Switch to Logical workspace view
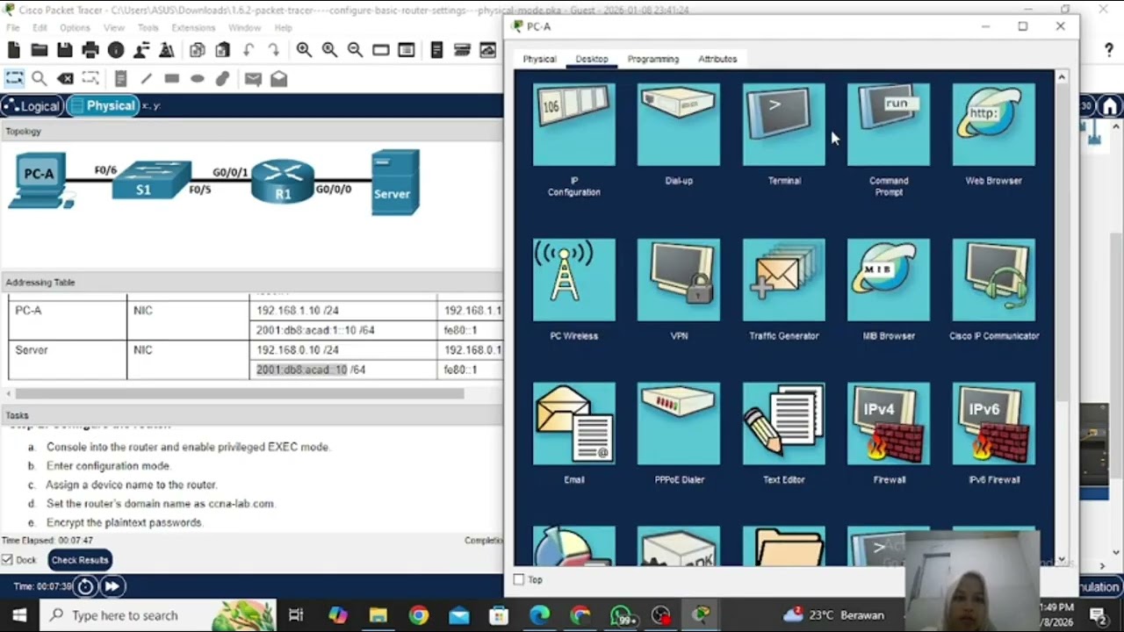1124x632 pixels. (32, 106)
